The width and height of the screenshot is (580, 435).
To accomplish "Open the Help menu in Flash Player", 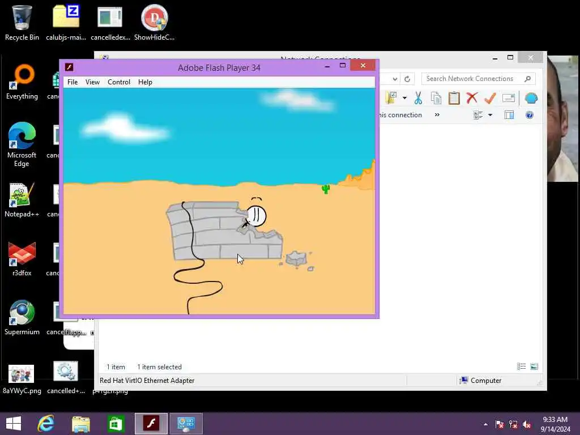I will tap(145, 82).
